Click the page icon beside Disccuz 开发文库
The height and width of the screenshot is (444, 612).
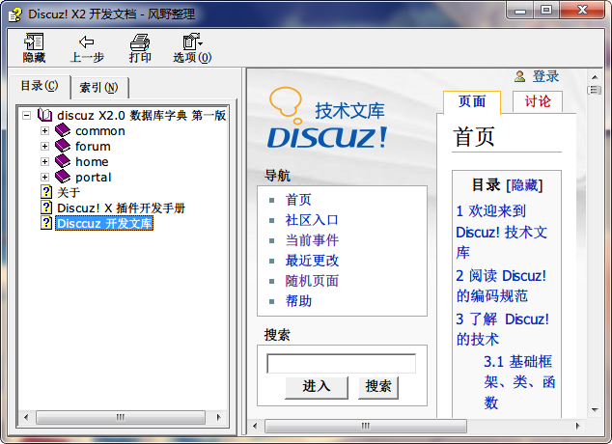(x=46, y=223)
